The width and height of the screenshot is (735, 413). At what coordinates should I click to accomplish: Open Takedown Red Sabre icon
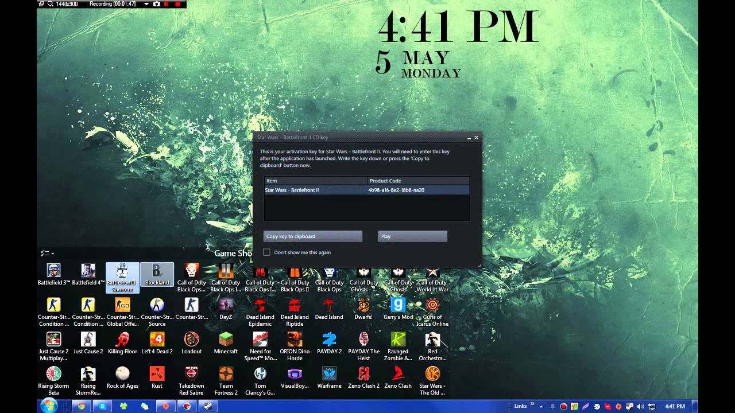coord(191,381)
